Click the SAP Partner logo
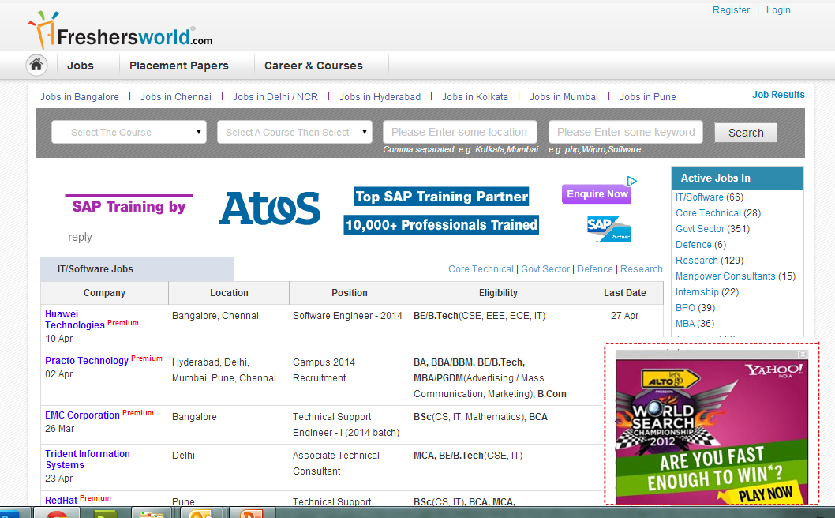This screenshot has width=835, height=518. (x=608, y=229)
